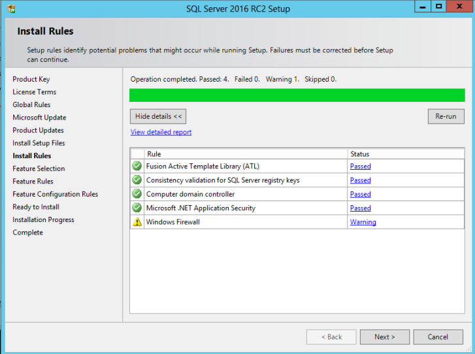This screenshot has width=475, height=354.
Task: Click the Computer domain controller rule name
Action: [x=191, y=194]
